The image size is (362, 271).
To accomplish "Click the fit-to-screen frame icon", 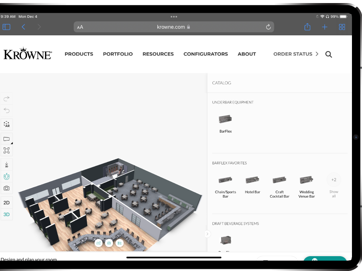I will [7, 151].
